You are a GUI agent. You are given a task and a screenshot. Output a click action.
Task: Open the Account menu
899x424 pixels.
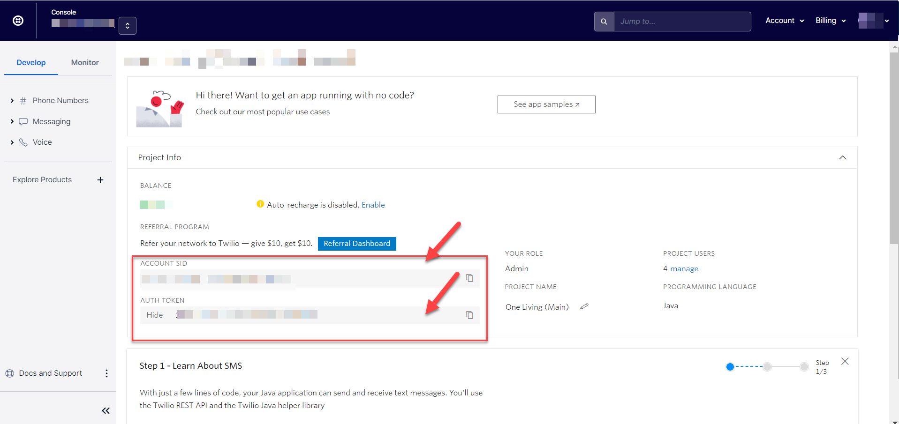785,21
